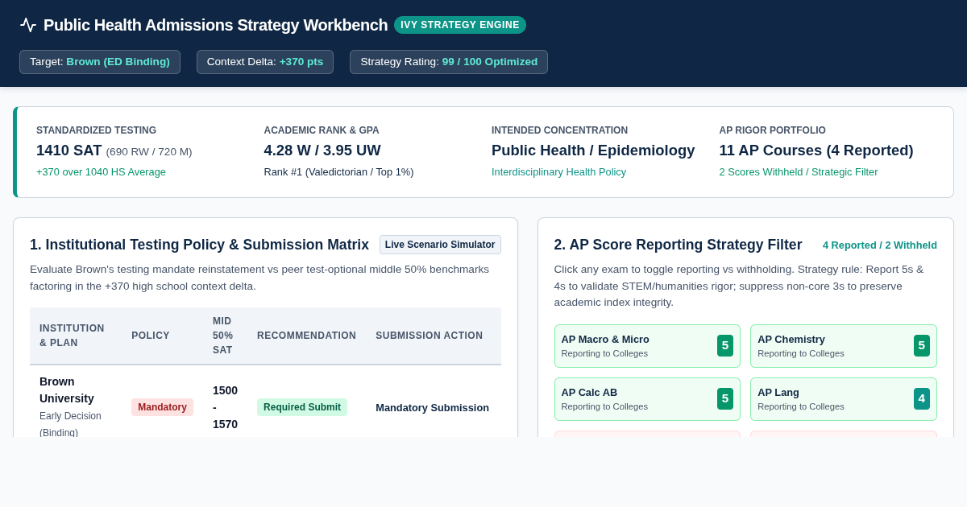Screen dimensions: 967x507
Task: Click the 4.28 W / 3.95 UW GPA
Action: pos(322,150)
